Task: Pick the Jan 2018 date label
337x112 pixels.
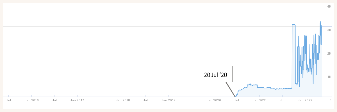Action: point(123,100)
